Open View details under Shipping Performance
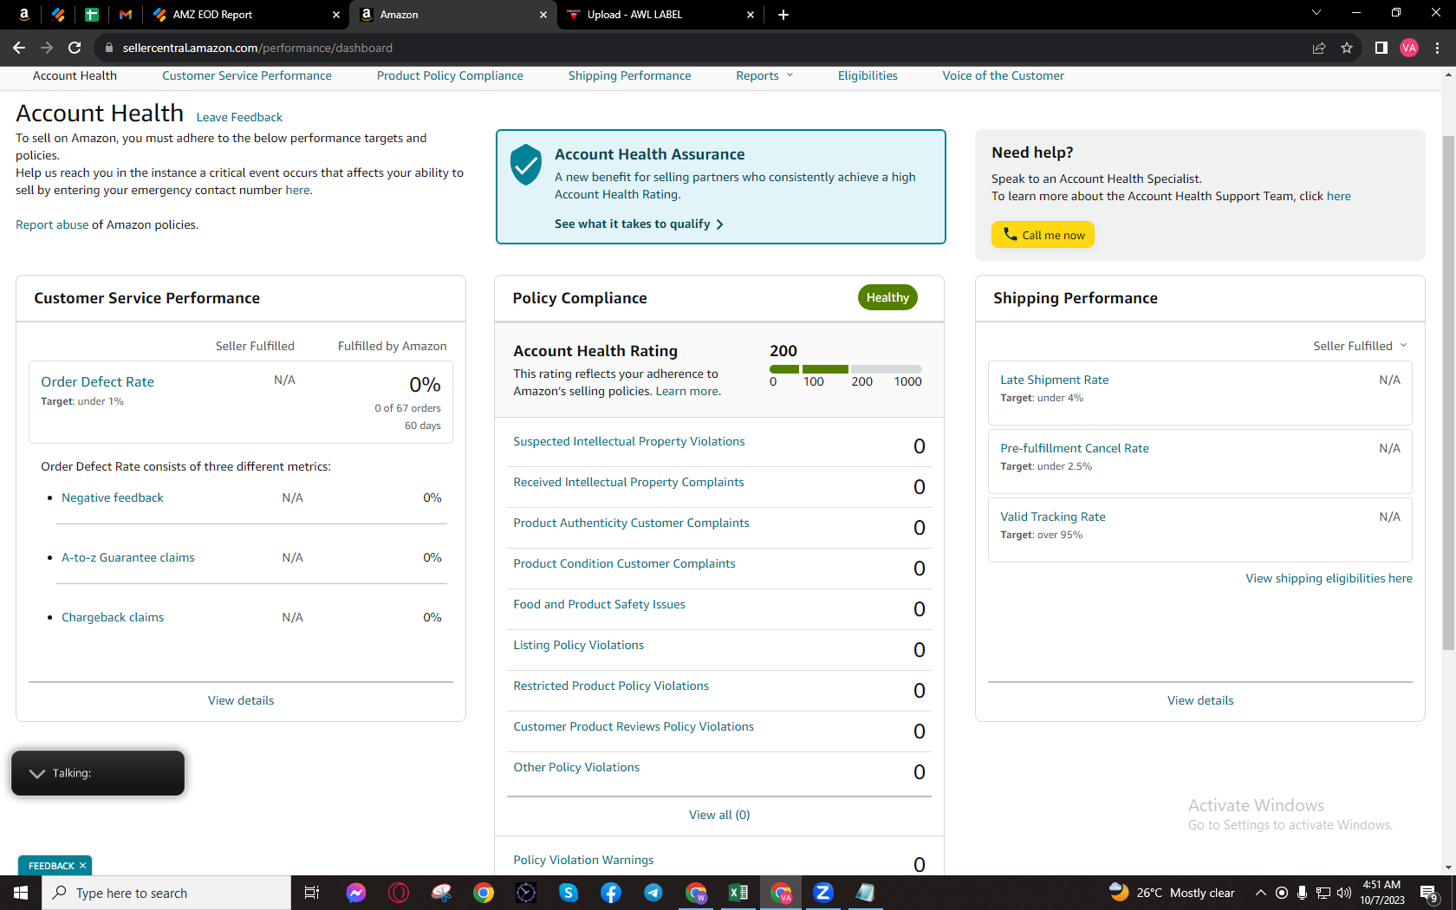 coord(1200,700)
